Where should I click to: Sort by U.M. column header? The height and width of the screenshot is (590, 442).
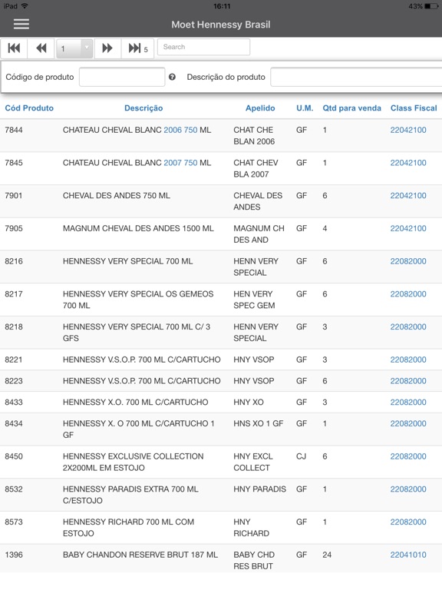[305, 108]
